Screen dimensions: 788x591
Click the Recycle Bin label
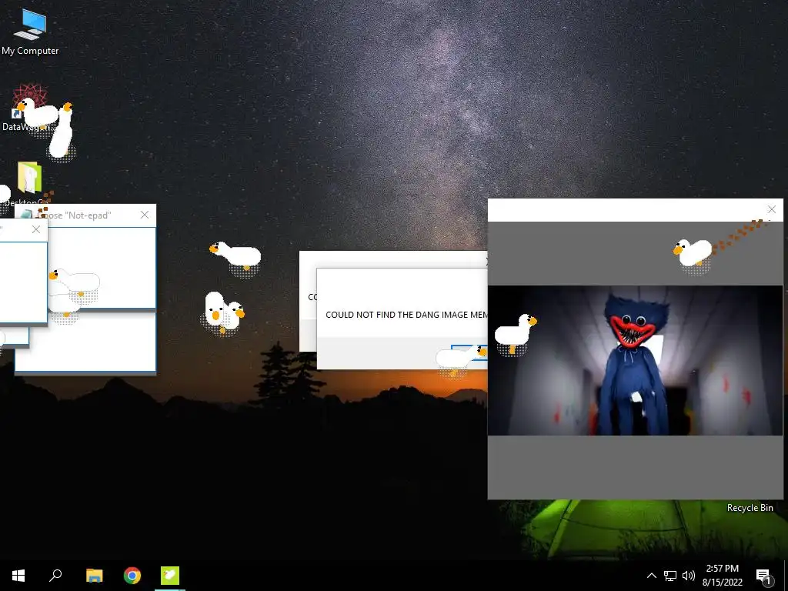750,508
